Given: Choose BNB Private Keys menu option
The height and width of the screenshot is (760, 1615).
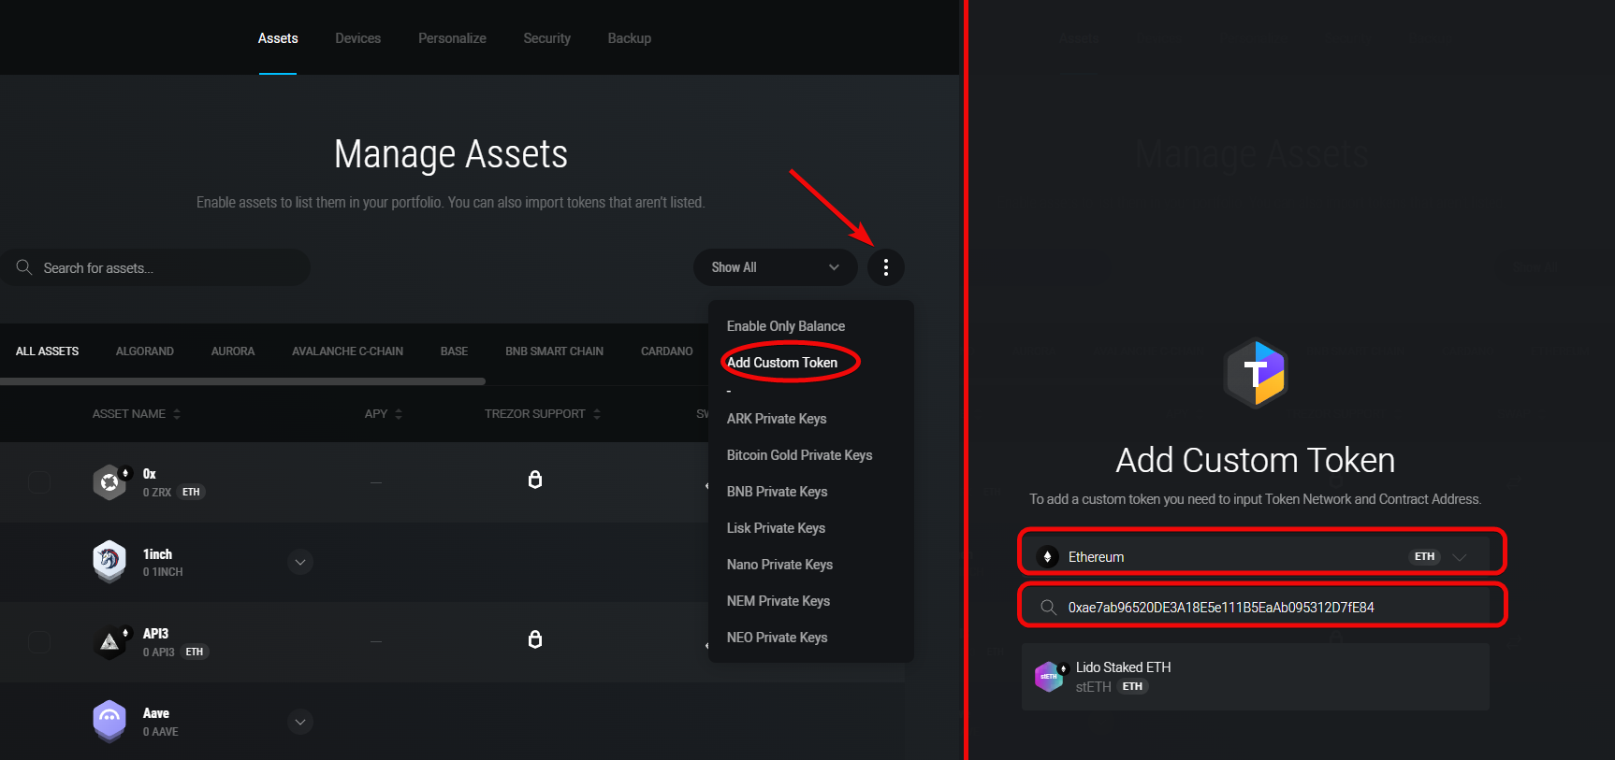Looking at the screenshot, I should (777, 492).
